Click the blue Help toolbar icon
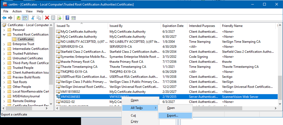Viewport: 283px width, 125px height. 67,18
